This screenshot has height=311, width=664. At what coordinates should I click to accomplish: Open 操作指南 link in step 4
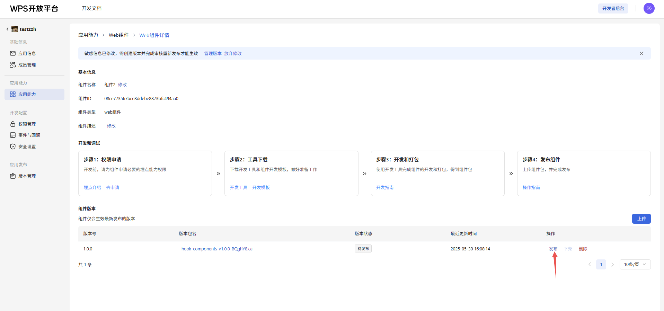click(531, 187)
